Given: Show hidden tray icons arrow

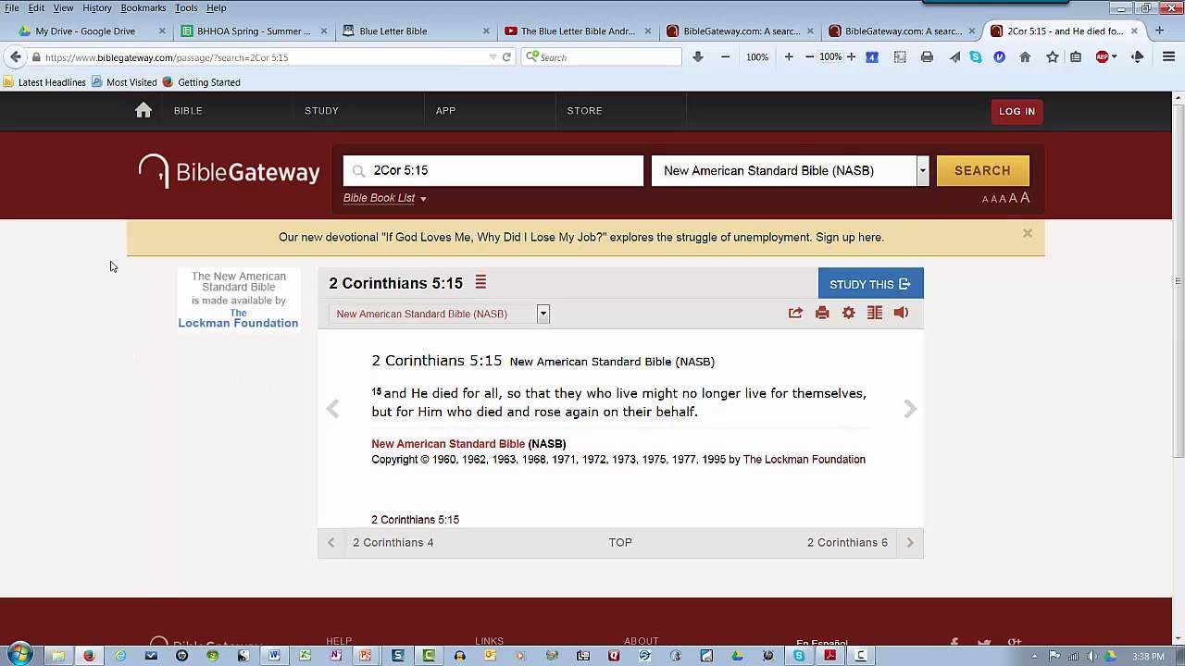Looking at the screenshot, I should [1034, 656].
